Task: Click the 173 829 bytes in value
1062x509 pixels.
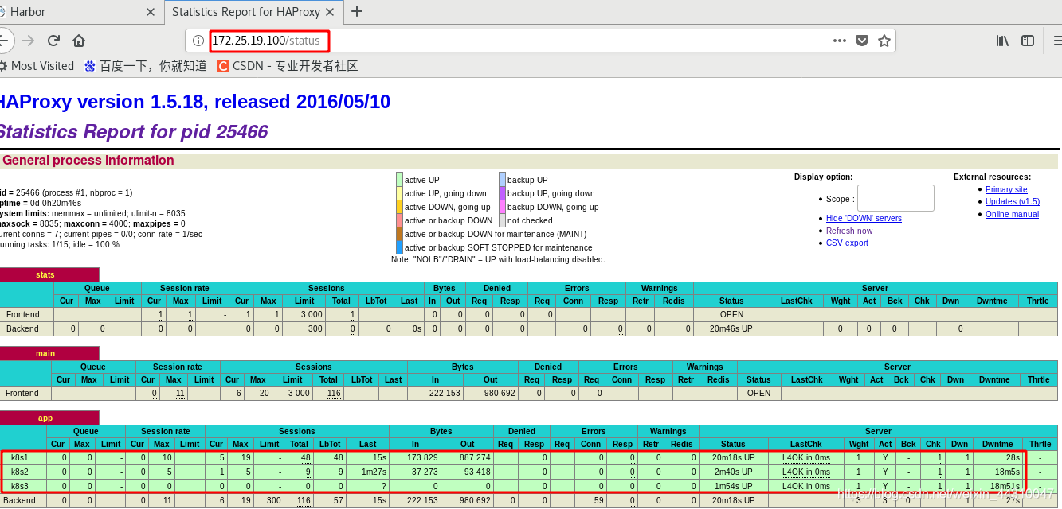Action: tap(421, 458)
